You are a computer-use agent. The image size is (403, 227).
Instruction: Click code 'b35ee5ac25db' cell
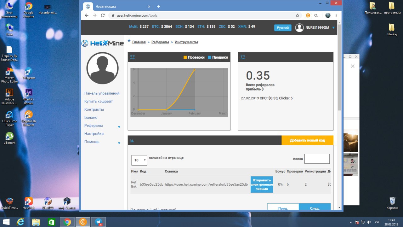point(151,184)
